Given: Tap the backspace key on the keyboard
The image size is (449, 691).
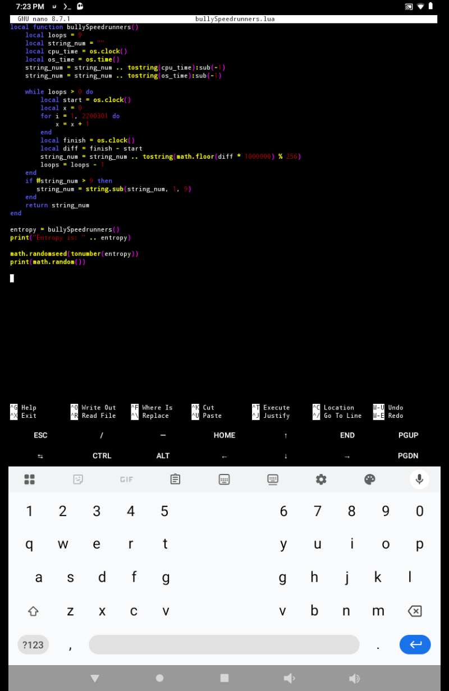Looking at the screenshot, I should point(414,611).
